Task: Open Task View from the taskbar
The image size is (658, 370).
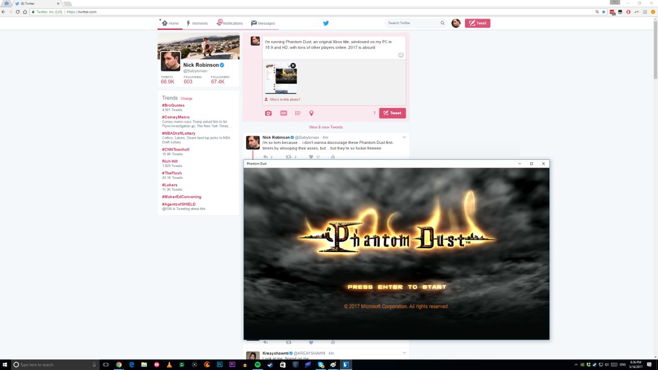Action: (106, 365)
